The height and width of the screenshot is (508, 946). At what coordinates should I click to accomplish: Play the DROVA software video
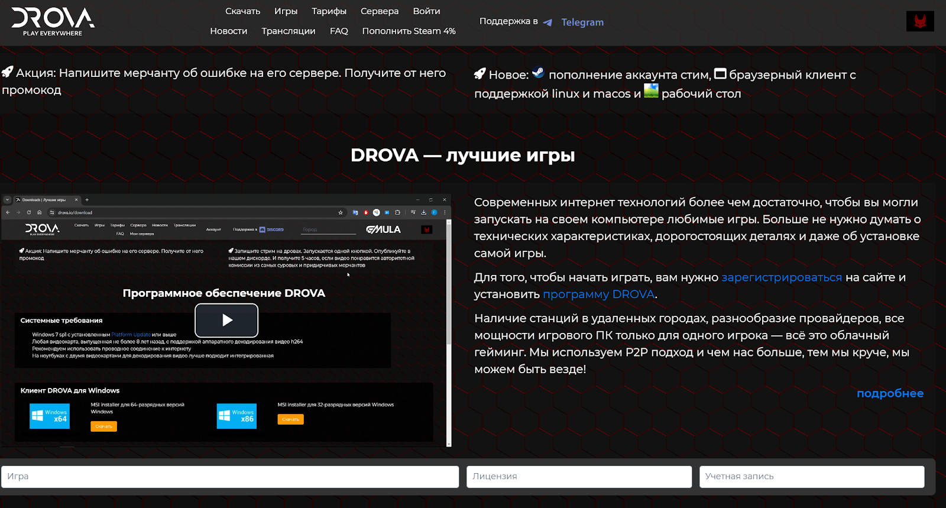tap(226, 320)
